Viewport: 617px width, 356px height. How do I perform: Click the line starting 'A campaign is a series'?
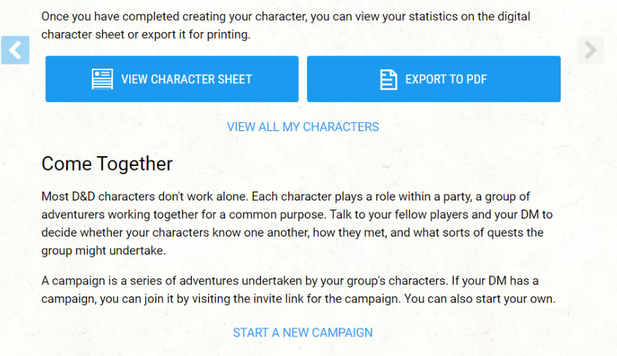[x=290, y=281]
